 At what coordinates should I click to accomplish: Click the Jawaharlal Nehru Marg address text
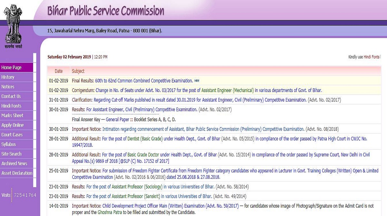[105, 31]
